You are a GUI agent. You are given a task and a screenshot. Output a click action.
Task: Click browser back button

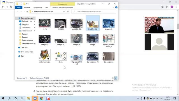click(x=3, y=7)
